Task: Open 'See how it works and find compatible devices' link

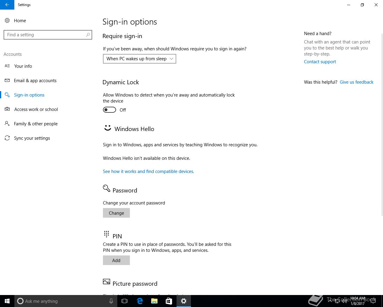Action: click(148, 171)
